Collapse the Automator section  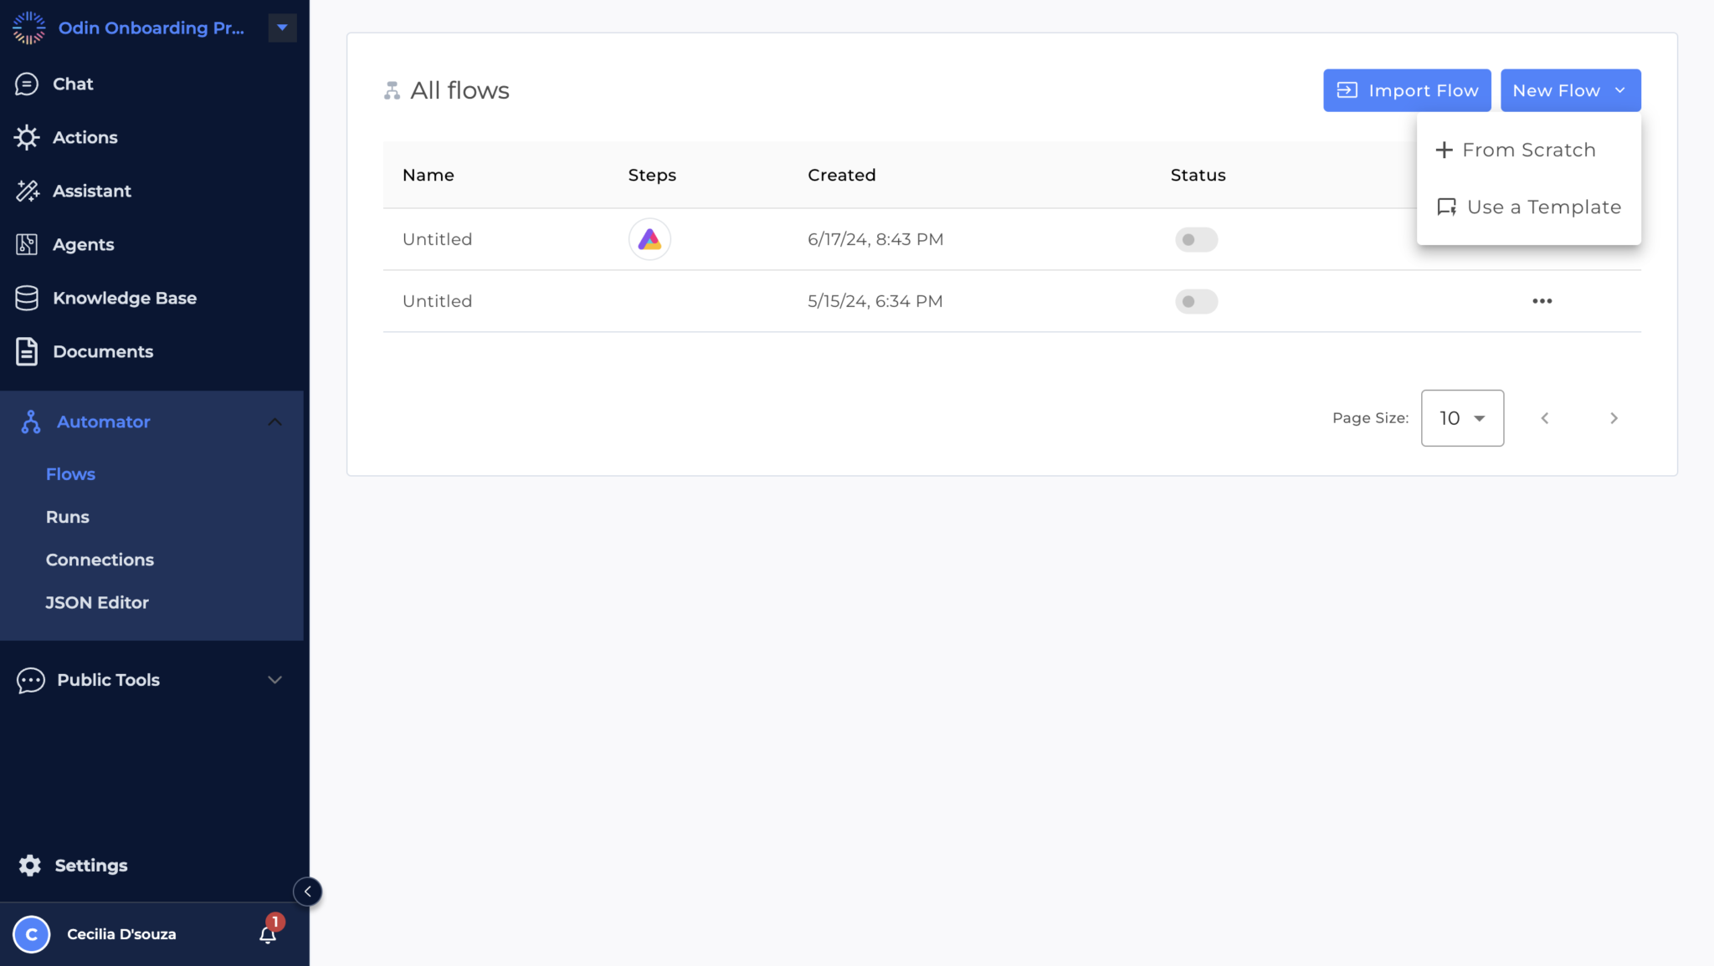pos(275,422)
